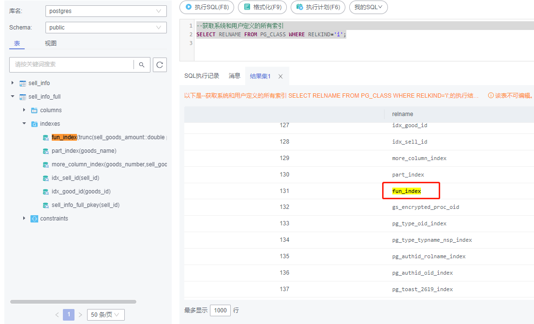Click the relname column header
The image size is (534, 324).
(402, 114)
